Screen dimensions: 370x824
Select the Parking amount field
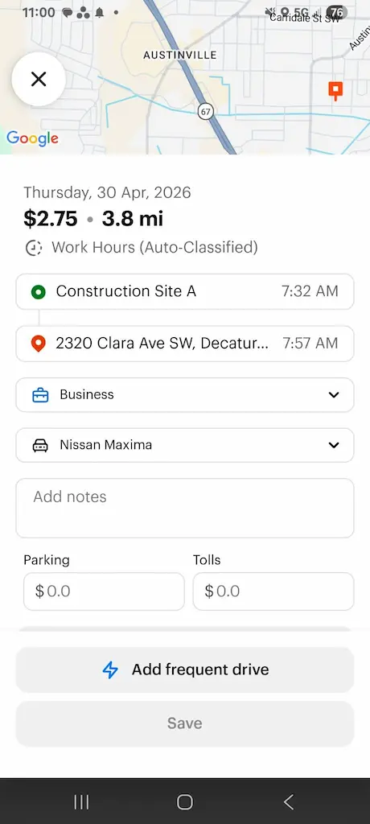(x=104, y=591)
